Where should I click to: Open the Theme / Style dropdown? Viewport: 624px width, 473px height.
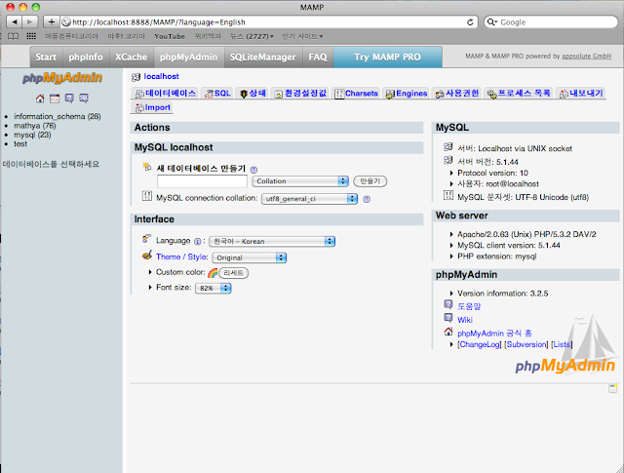click(250, 257)
